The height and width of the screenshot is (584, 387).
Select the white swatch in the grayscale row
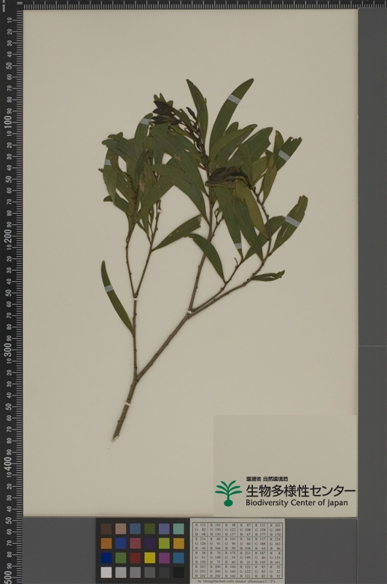click(x=106, y=572)
